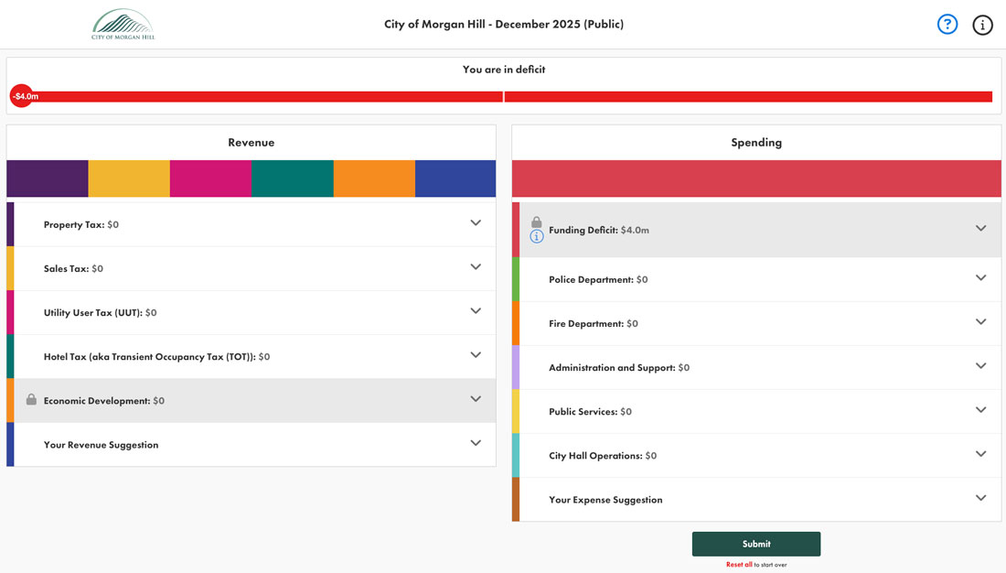Viewport: 1006px width, 573px height.
Task: Expand the Property Tax row
Action: [476, 223]
